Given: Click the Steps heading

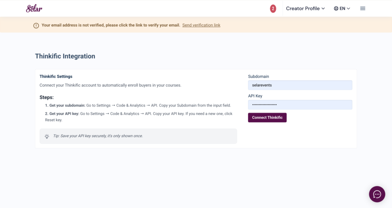Looking at the screenshot, I should [47, 97].
